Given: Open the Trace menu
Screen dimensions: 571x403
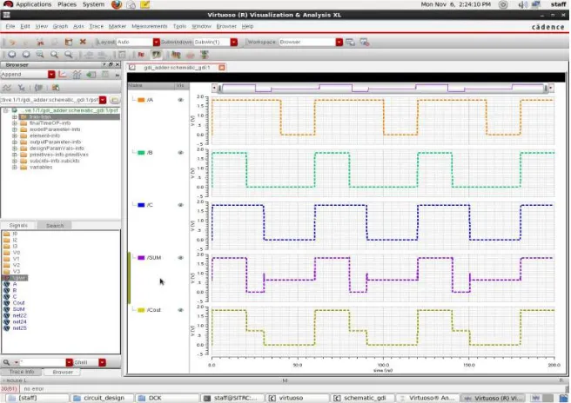Looking at the screenshot, I should coord(96,26).
